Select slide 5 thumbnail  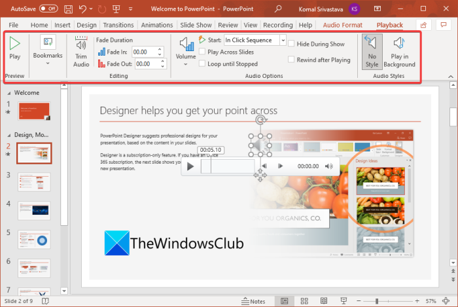(34, 240)
